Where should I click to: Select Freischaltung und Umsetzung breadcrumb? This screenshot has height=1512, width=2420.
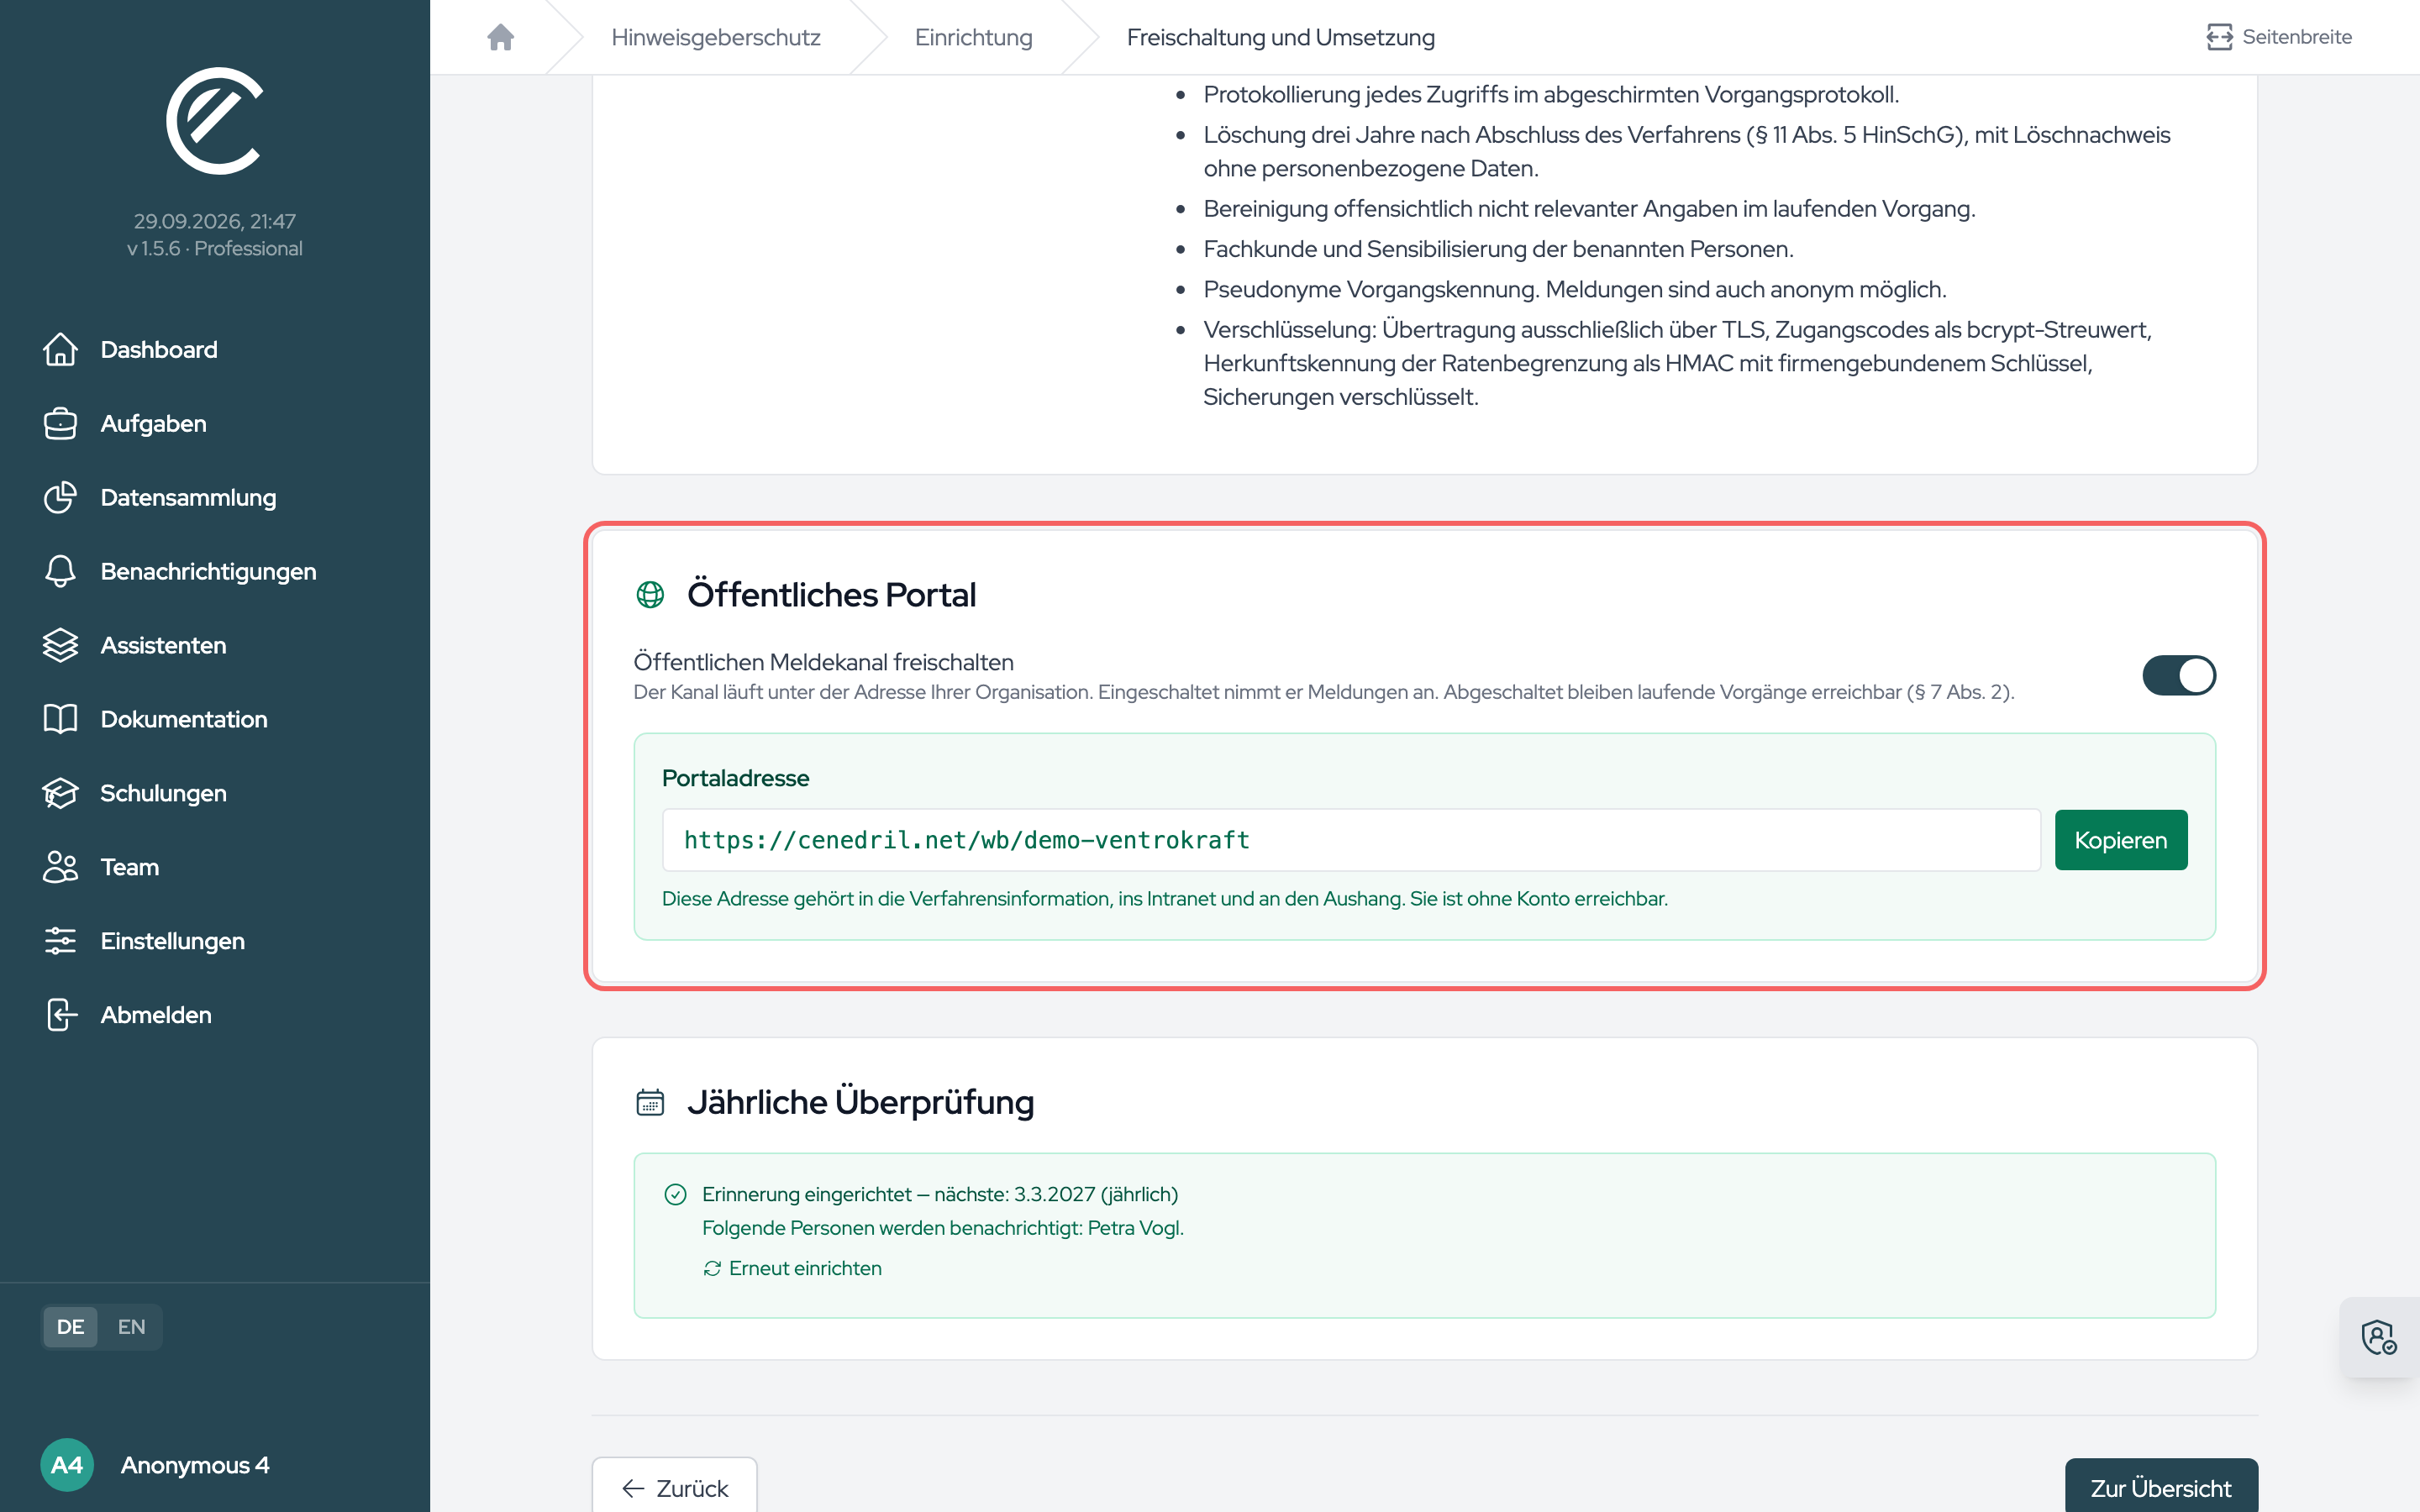click(x=1280, y=37)
